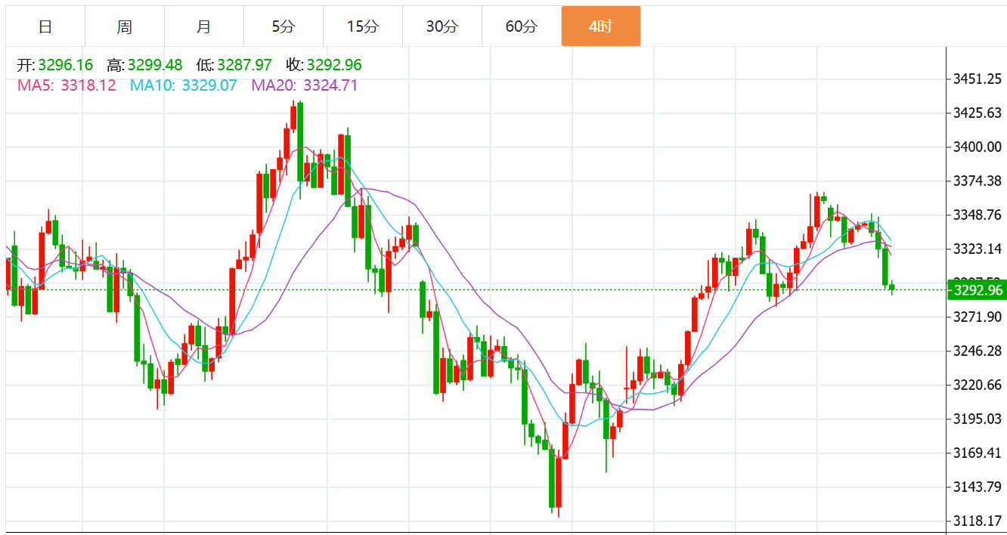This screenshot has height=535, width=1007.
Task: Select the highlighted 4时 timeframe tab
Action: pos(601,26)
